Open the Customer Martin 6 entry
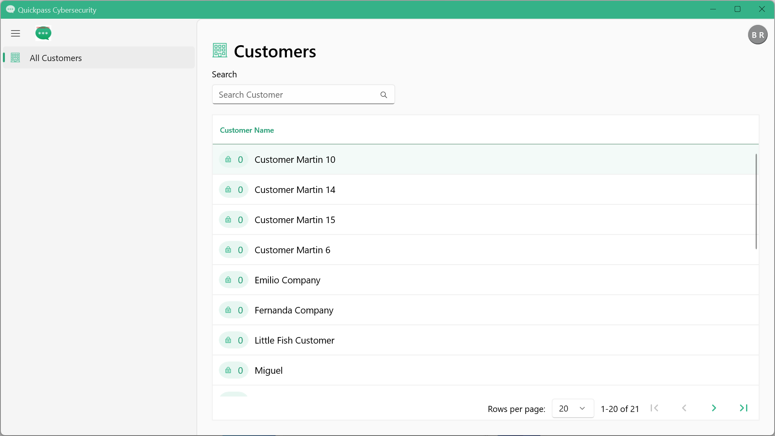The width and height of the screenshot is (775, 436). click(485, 250)
